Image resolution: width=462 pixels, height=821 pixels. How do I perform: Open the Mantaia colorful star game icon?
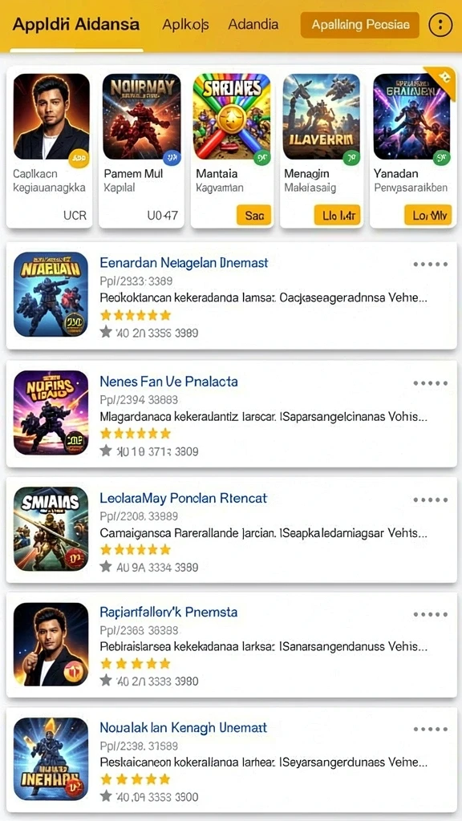click(232, 116)
